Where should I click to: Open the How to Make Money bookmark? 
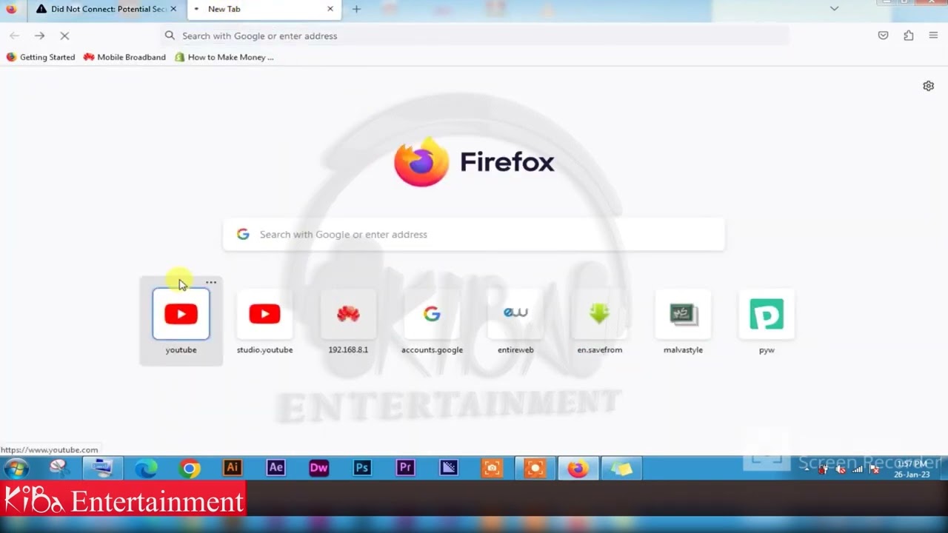(x=224, y=57)
